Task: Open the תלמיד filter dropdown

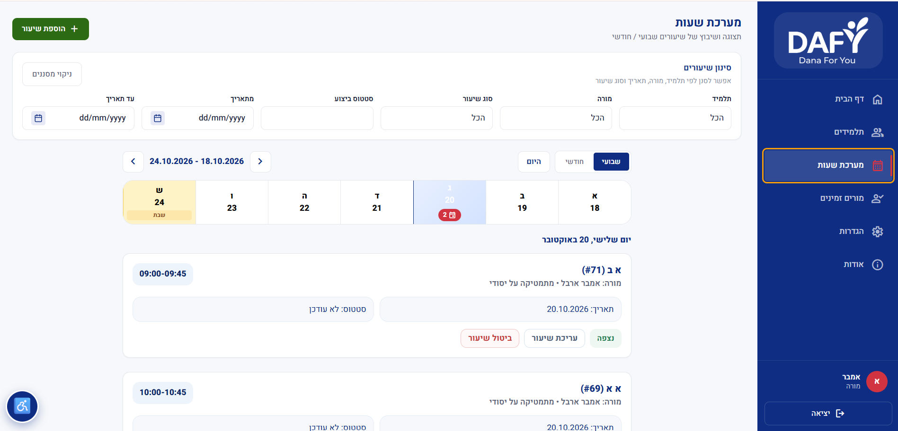Action: 675,118
